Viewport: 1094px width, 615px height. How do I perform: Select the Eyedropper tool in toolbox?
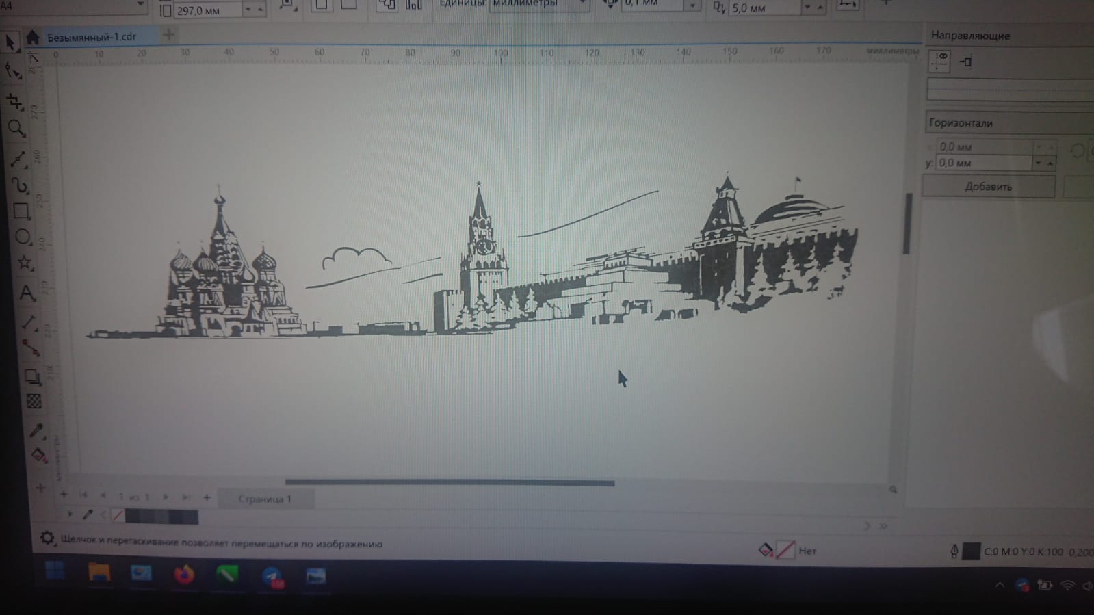point(36,430)
